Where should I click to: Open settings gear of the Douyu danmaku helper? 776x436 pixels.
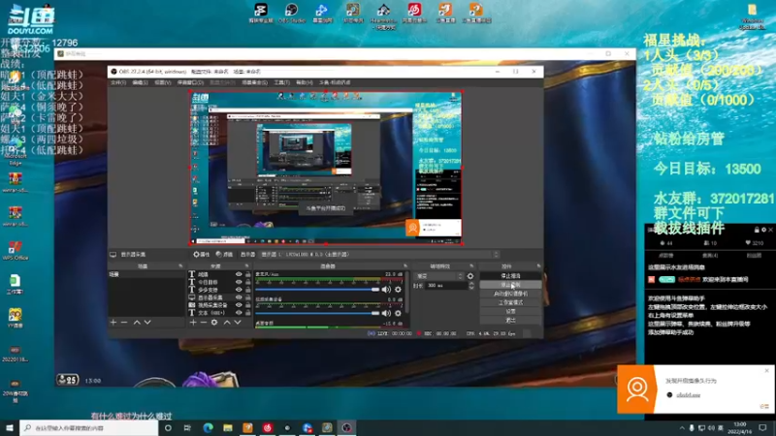point(763,230)
